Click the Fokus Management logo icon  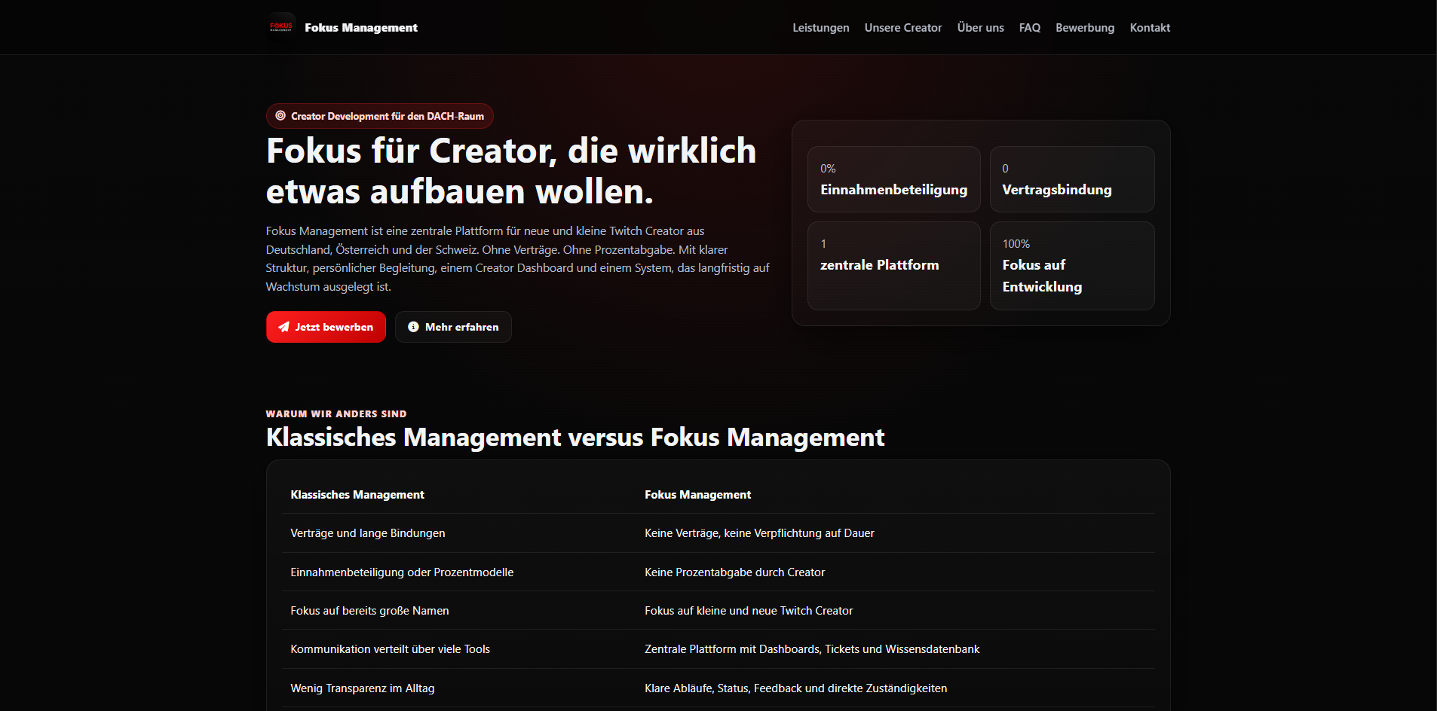[281, 27]
